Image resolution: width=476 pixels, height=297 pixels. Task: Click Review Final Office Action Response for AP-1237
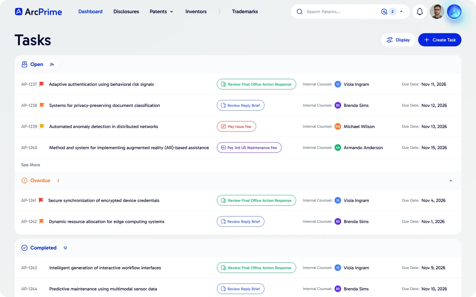[x=257, y=84]
